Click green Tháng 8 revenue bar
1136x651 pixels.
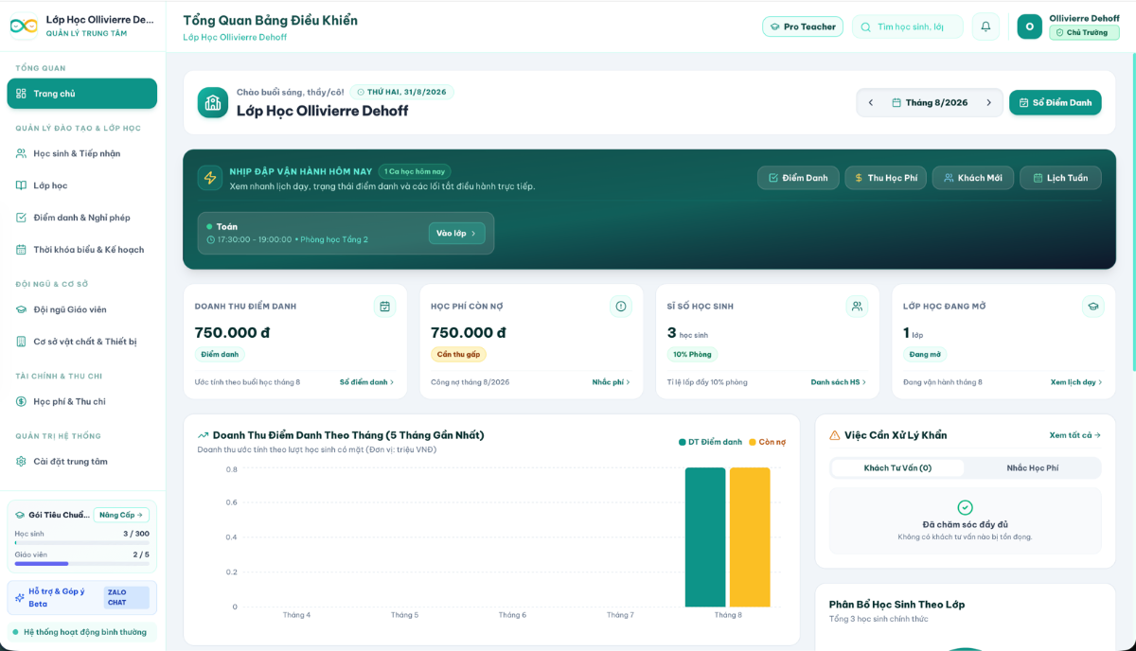[705, 537]
